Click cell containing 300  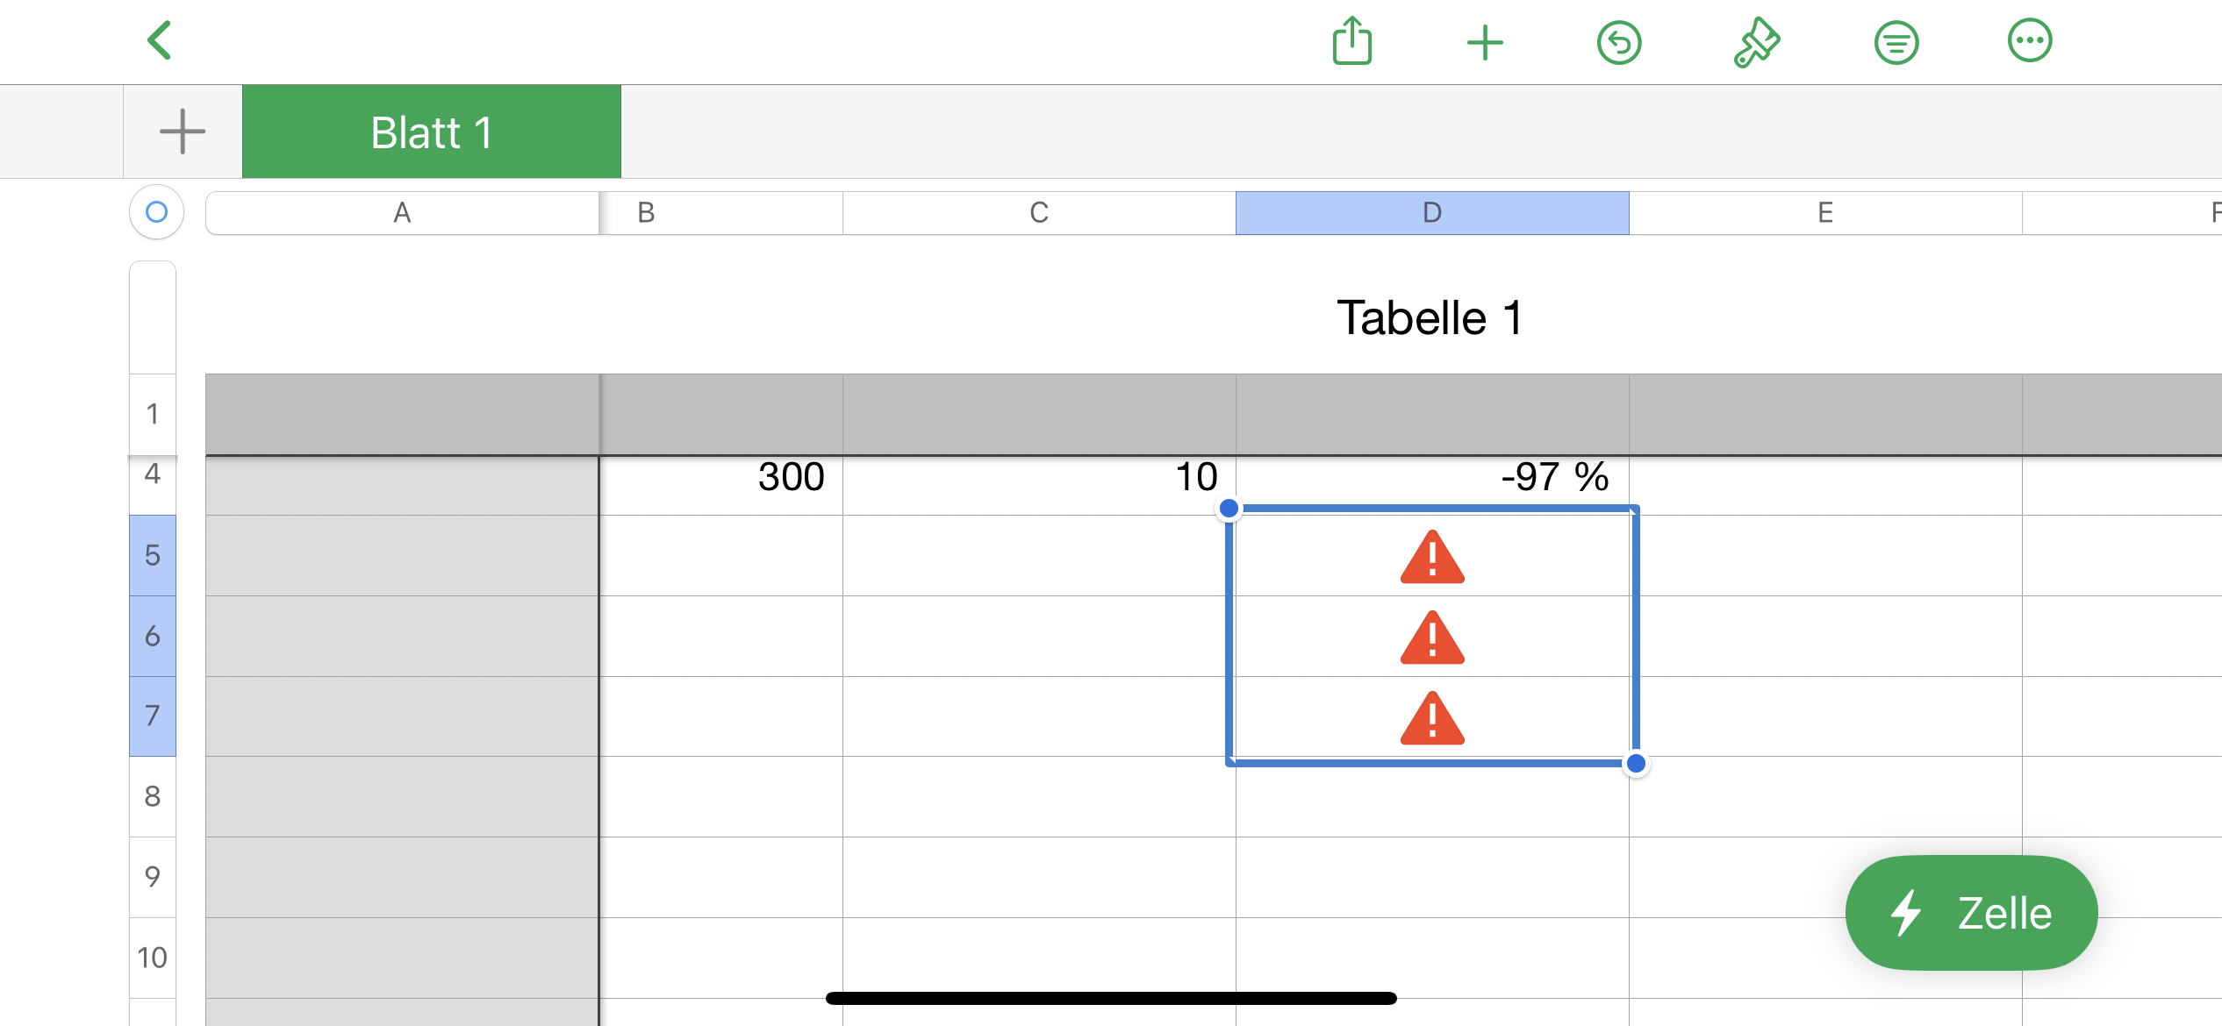click(x=721, y=478)
